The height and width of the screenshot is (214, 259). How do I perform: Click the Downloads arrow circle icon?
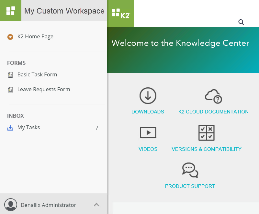148,95
